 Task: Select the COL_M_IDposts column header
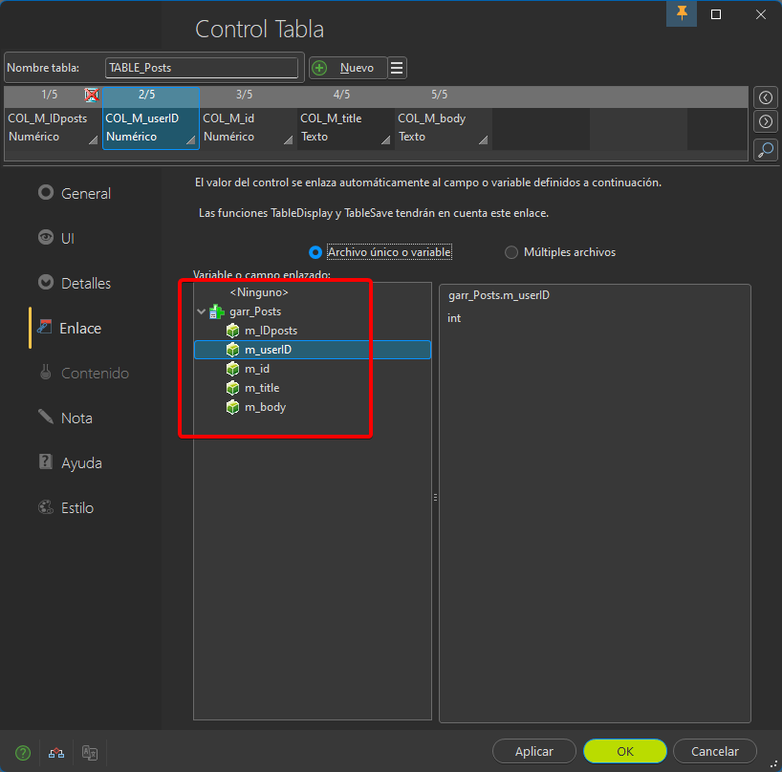[x=53, y=118]
